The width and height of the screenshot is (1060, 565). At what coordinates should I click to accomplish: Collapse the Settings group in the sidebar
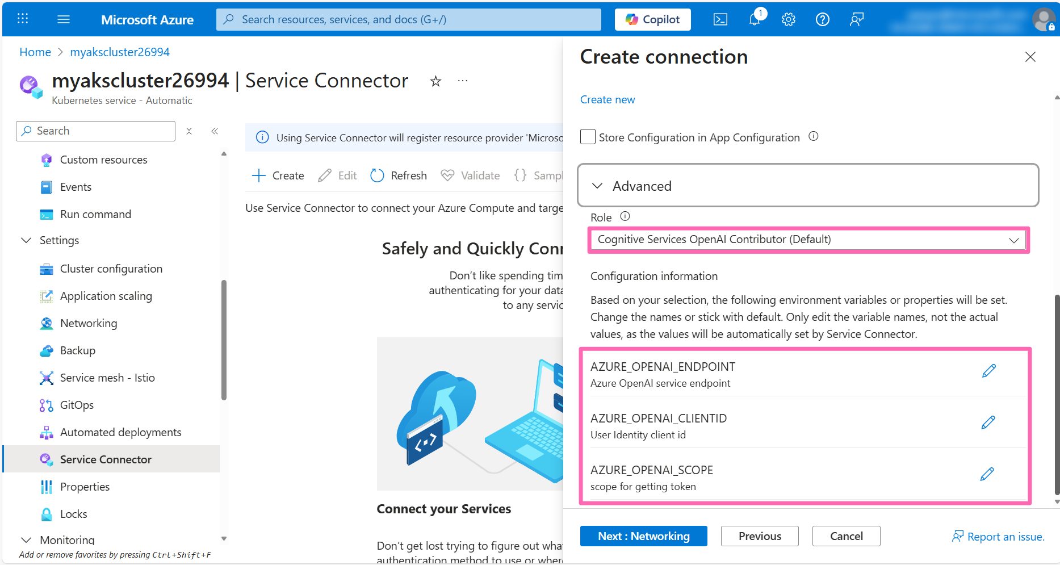coord(26,240)
